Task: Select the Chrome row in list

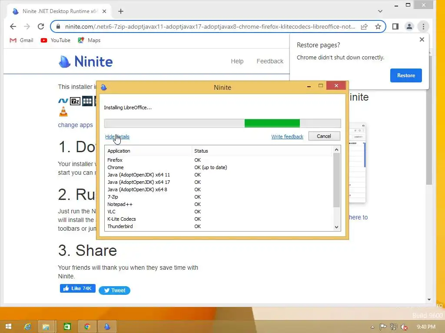Action: point(219,167)
